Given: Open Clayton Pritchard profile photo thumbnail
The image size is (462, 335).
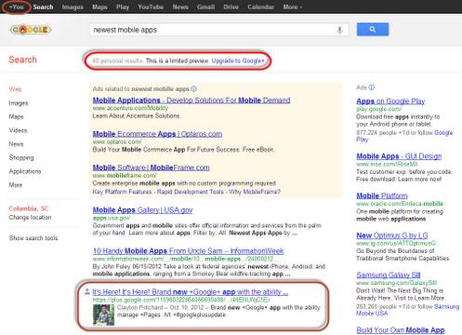Looking at the screenshot, I should [x=103, y=315].
